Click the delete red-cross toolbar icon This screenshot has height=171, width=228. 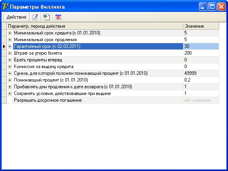coord(58,17)
